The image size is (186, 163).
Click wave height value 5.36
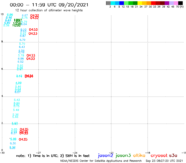coord(16,115)
